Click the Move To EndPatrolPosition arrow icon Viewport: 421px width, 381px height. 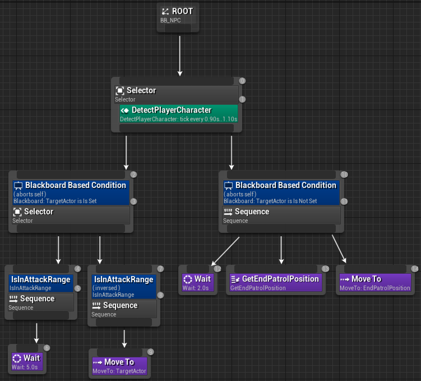[x=345, y=279]
